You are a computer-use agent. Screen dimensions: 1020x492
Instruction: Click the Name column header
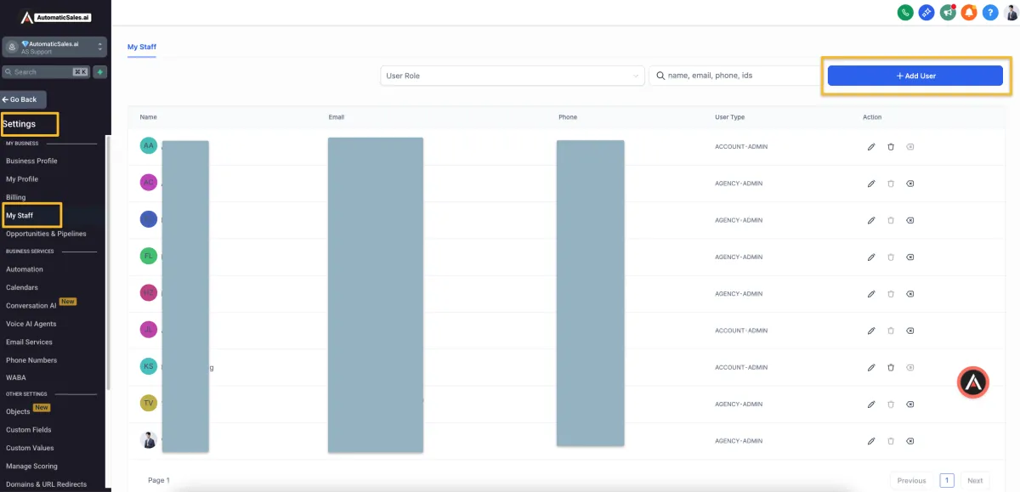(149, 117)
